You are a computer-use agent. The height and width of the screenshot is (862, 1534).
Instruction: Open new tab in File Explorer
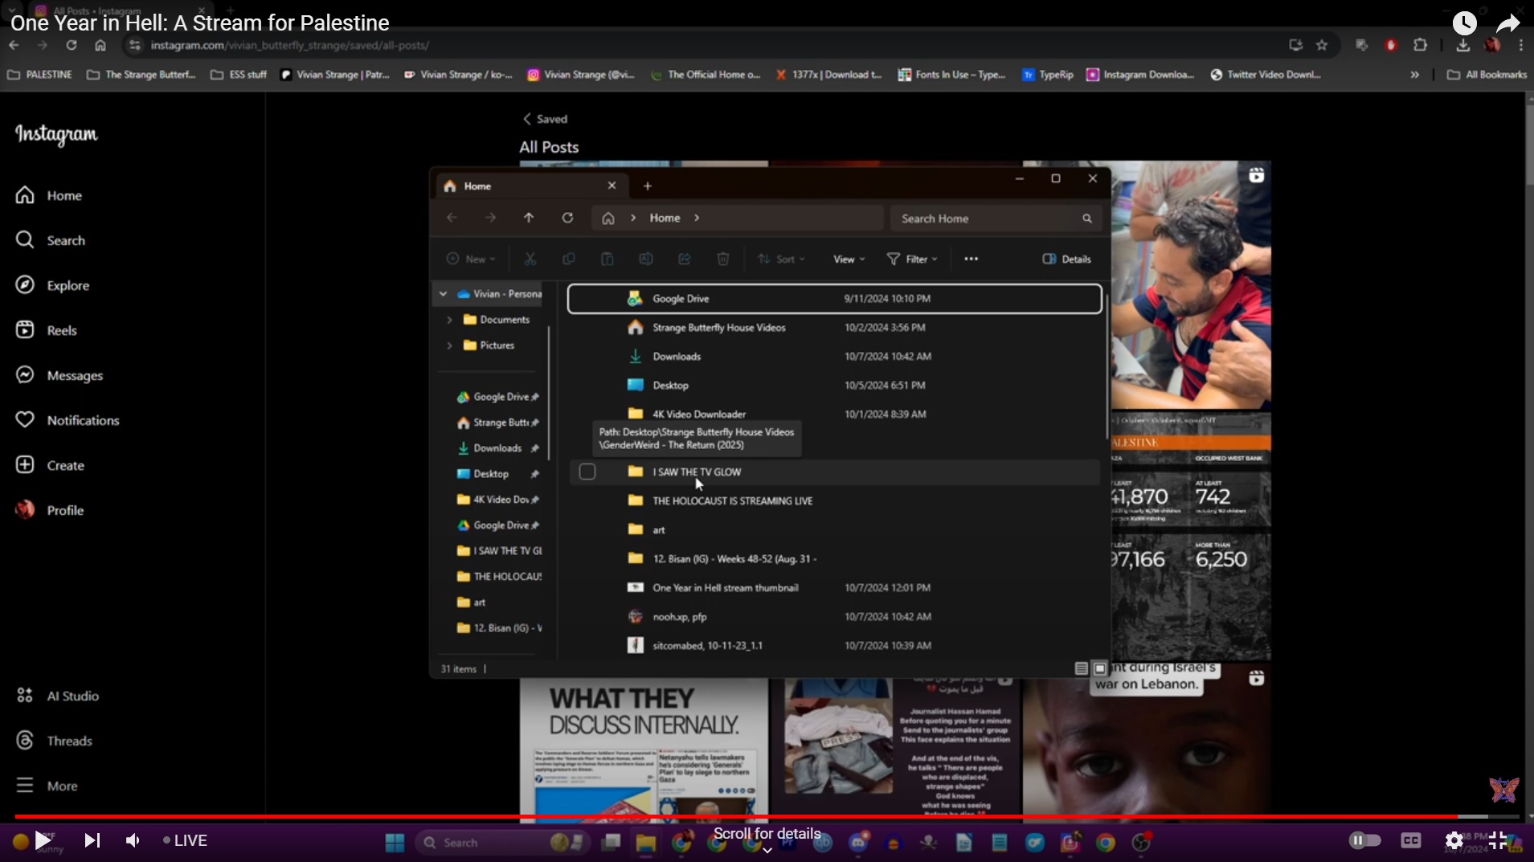pos(648,186)
